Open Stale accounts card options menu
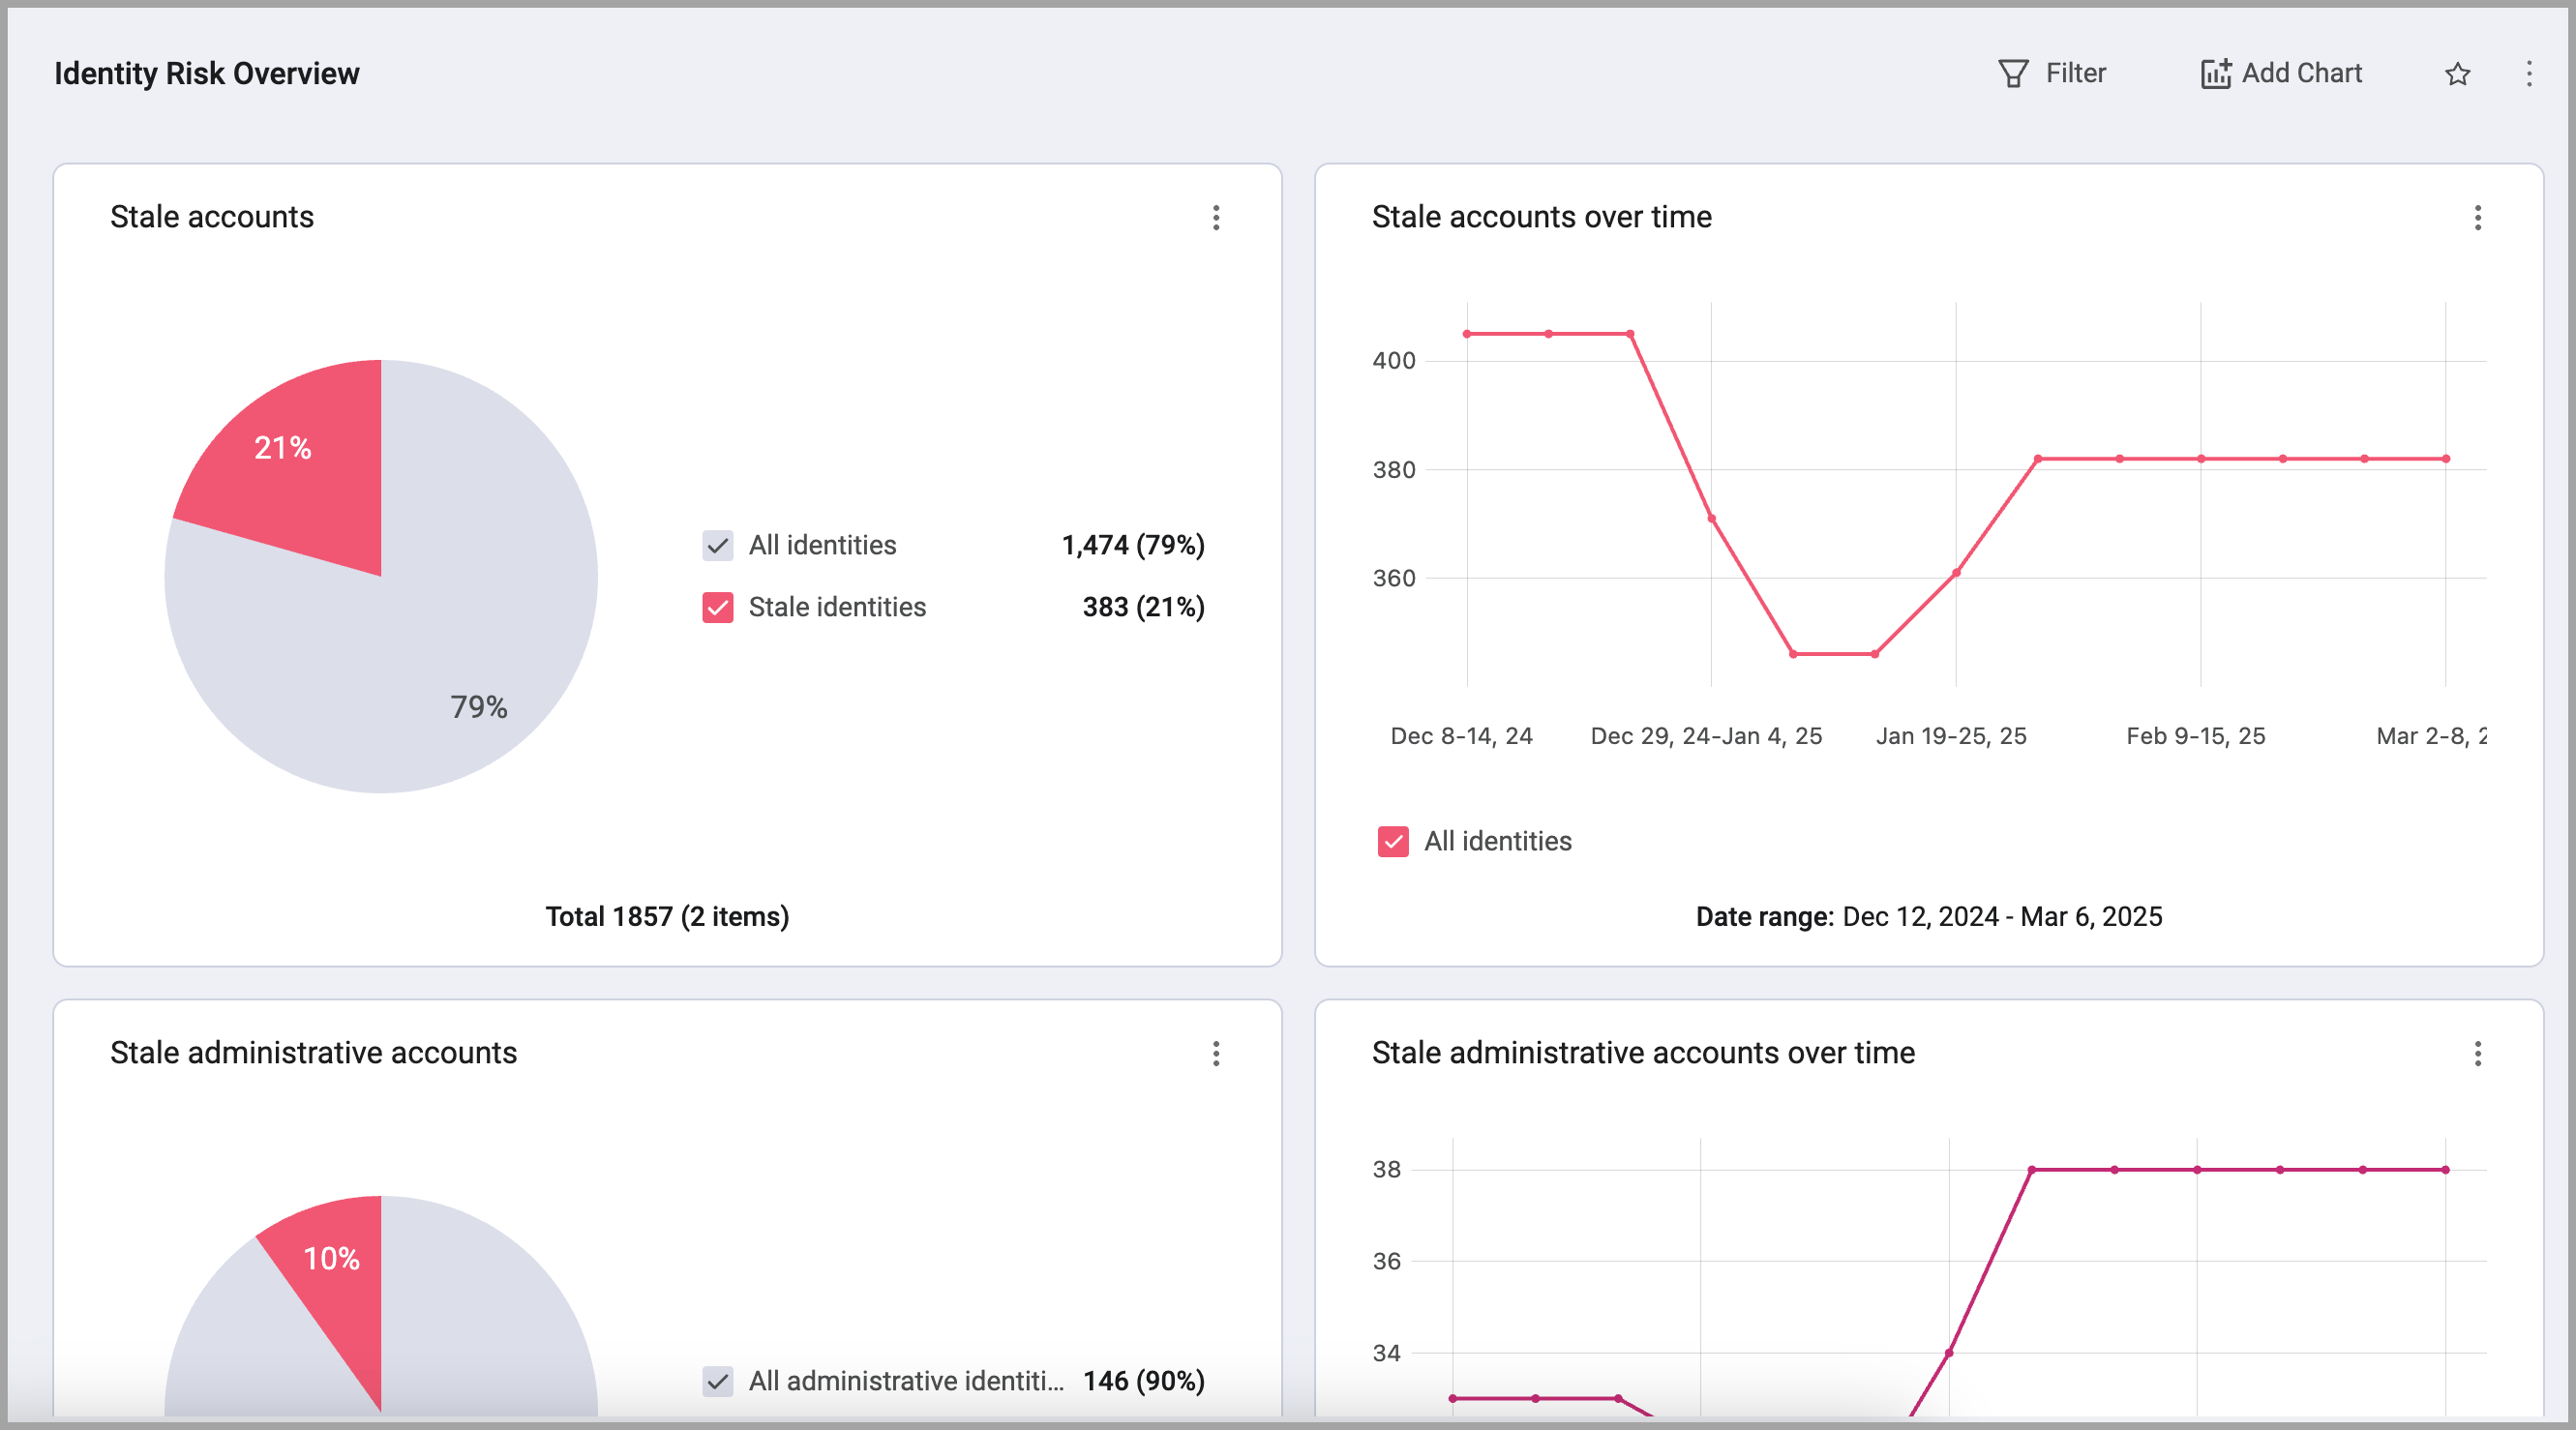 click(x=1216, y=218)
